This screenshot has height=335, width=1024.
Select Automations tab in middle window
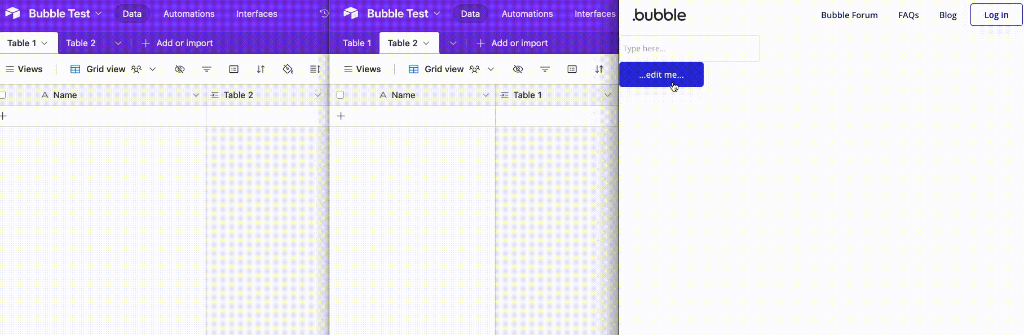click(527, 14)
